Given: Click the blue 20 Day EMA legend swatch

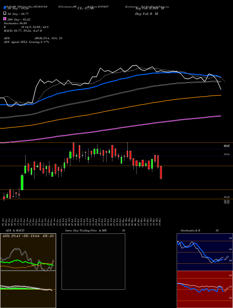Looking at the screenshot, I should click(x=5, y=8).
